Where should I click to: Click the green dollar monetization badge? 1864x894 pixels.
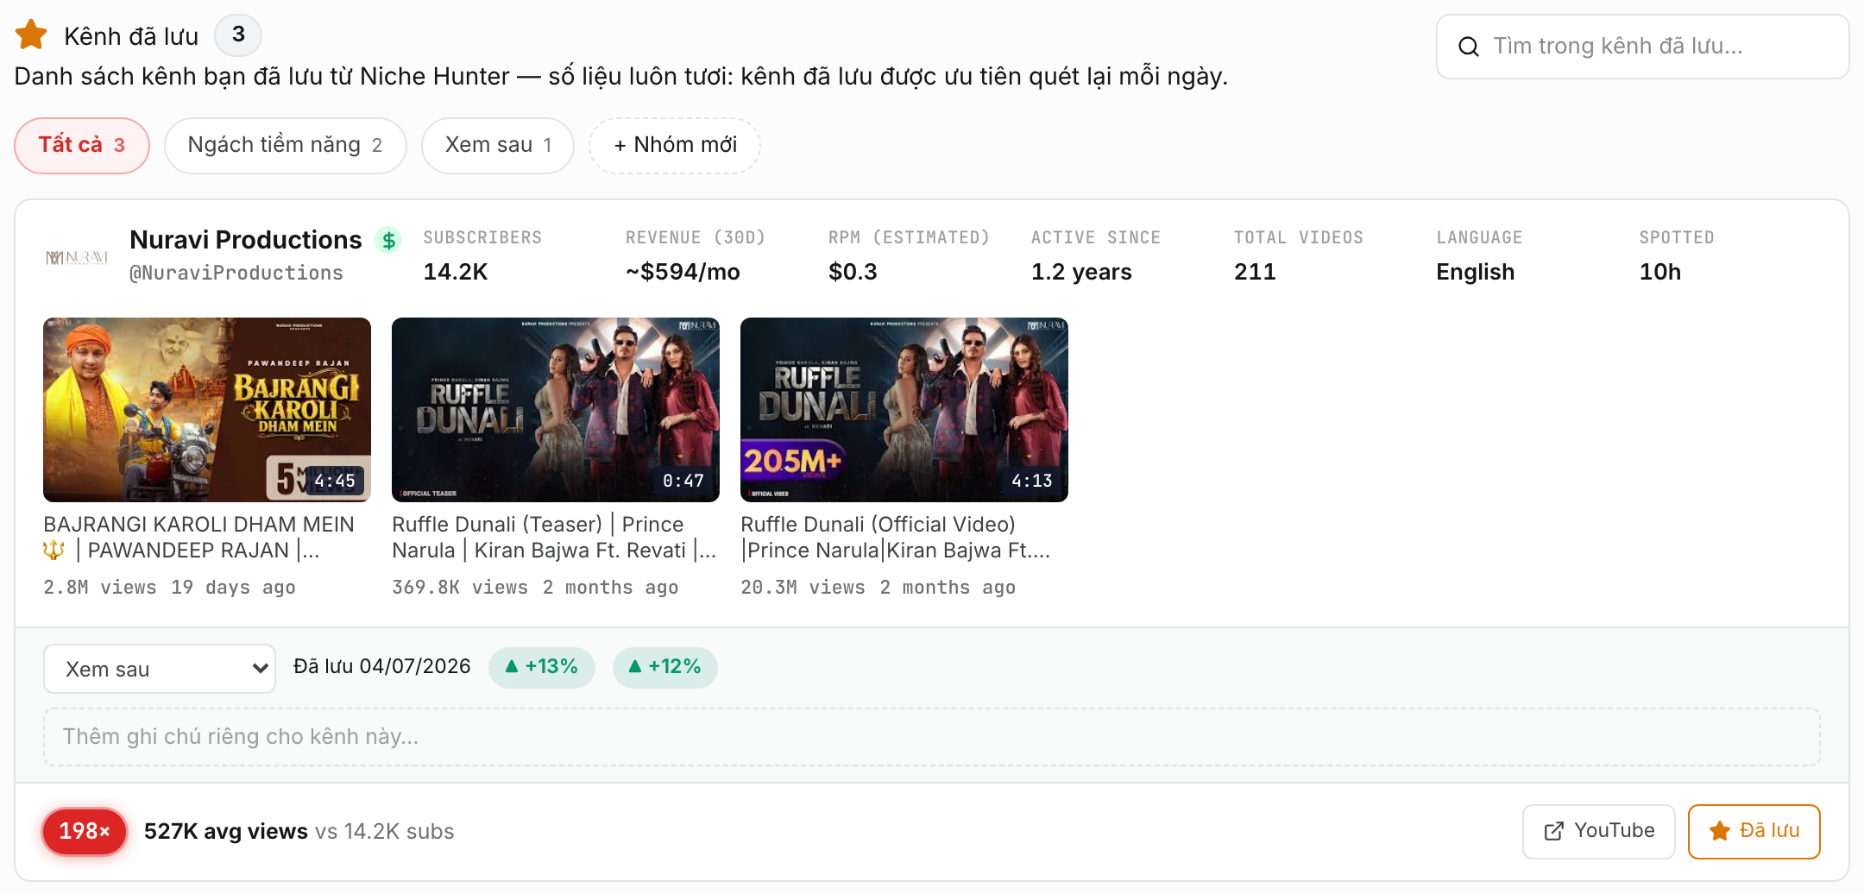(389, 240)
